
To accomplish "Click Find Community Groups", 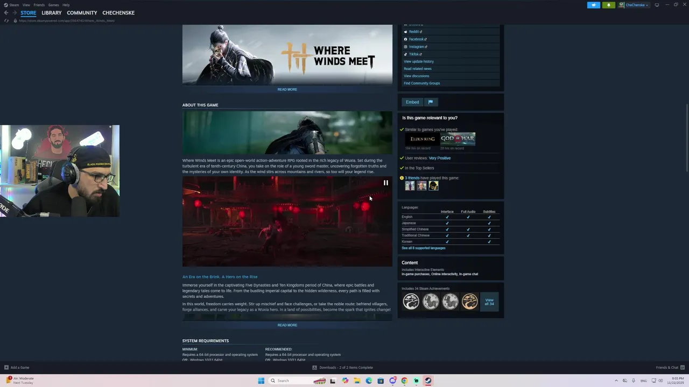I will (422, 83).
